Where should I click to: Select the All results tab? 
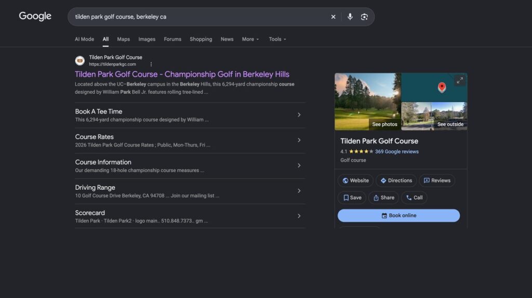coord(105,39)
